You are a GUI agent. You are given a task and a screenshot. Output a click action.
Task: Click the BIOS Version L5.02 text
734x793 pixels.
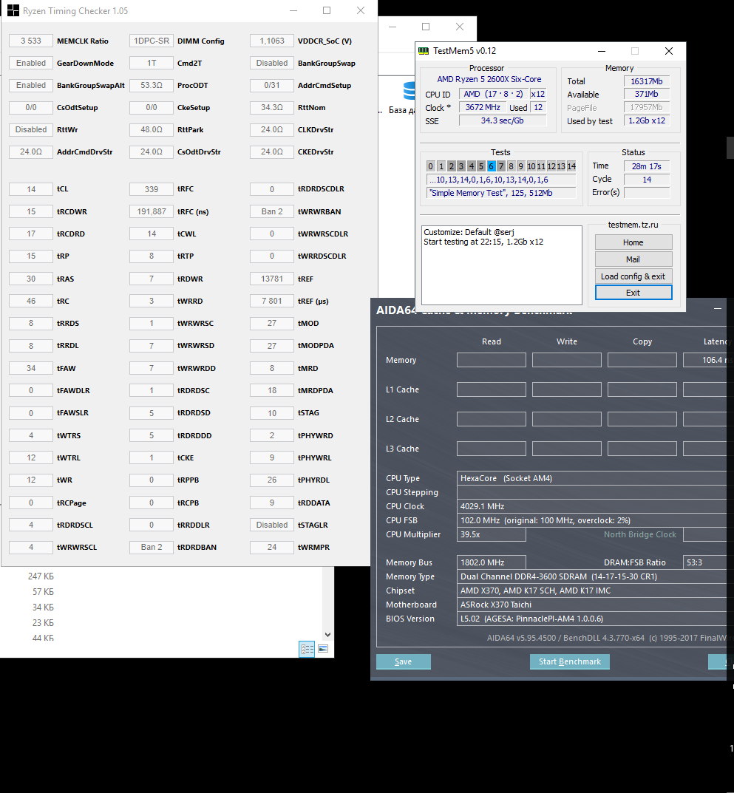click(x=531, y=619)
